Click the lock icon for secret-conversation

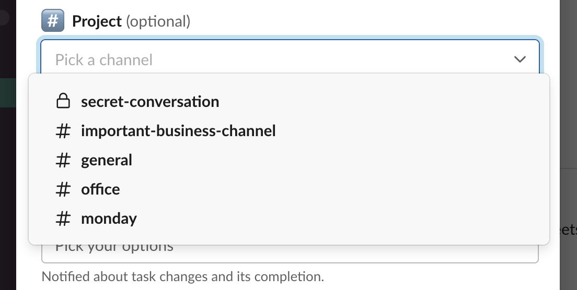[63, 101]
